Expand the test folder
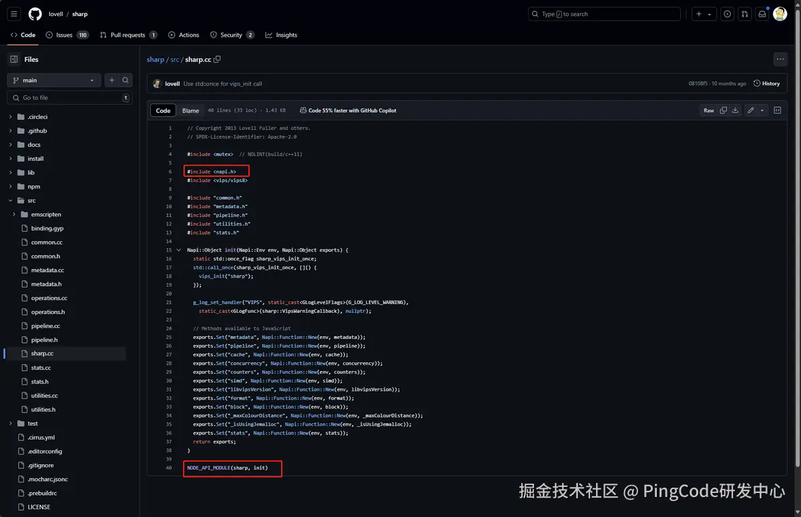This screenshot has height=517, width=801. click(11, 424)
